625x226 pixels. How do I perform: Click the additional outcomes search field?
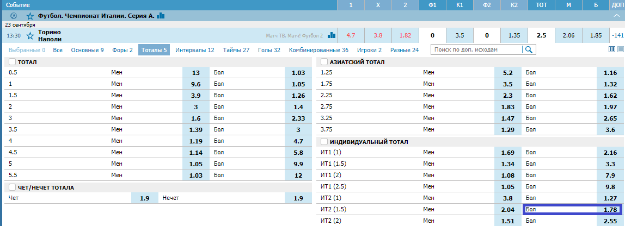coord(476,50)
